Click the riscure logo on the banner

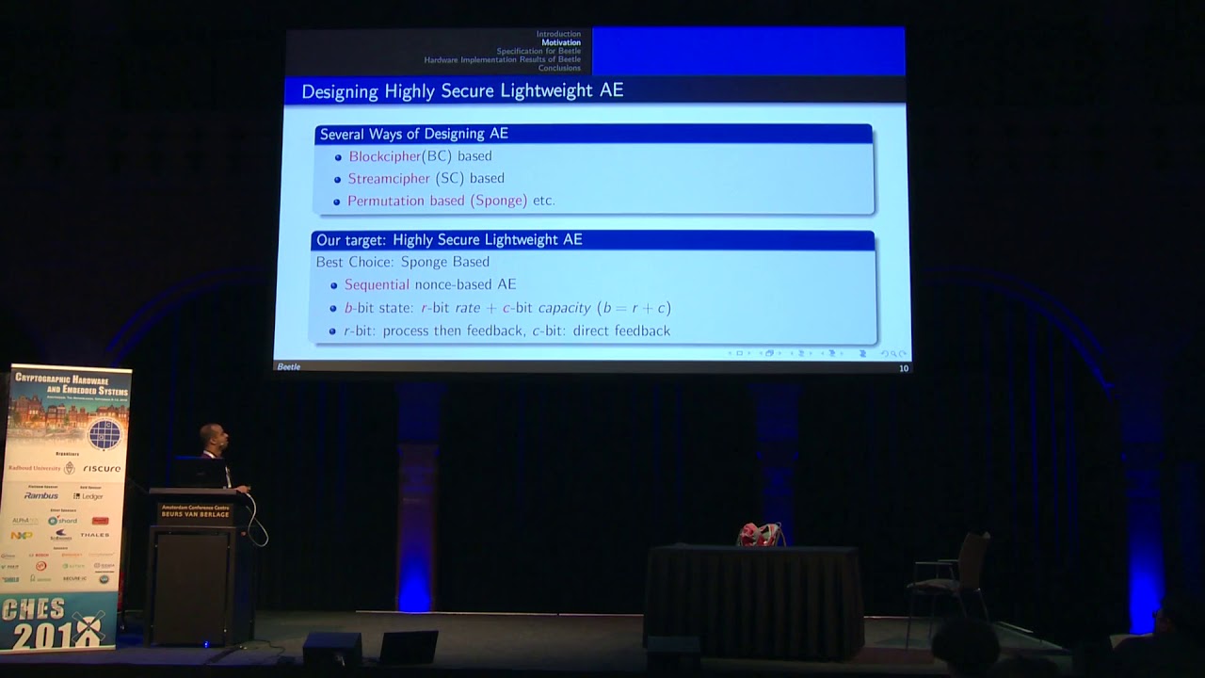101,468
